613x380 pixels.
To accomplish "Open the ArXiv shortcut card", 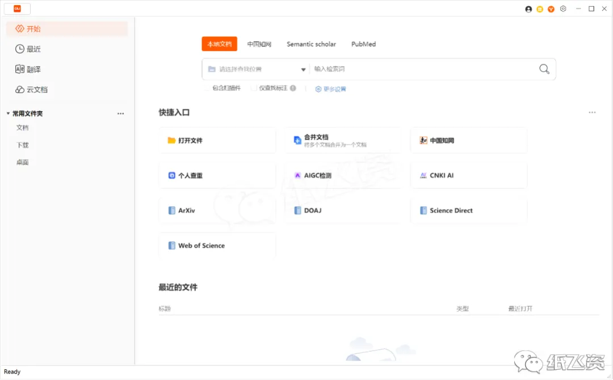I will tap(217, 210).
